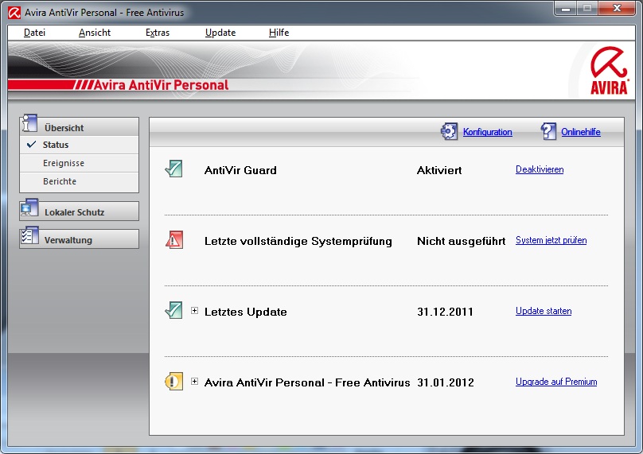Click the Lokaler Schutz computer icon
Viewport: 643px width, 454px height.
pyautogui.click(x=29, y=208)
